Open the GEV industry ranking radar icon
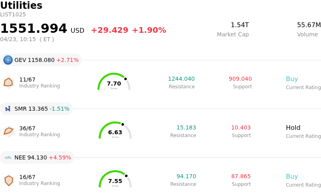The width and height of the screenshot is (321, 195). click(x=8, y=82)
